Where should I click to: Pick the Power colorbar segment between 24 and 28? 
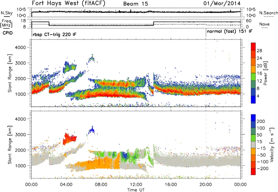[253, 54]
